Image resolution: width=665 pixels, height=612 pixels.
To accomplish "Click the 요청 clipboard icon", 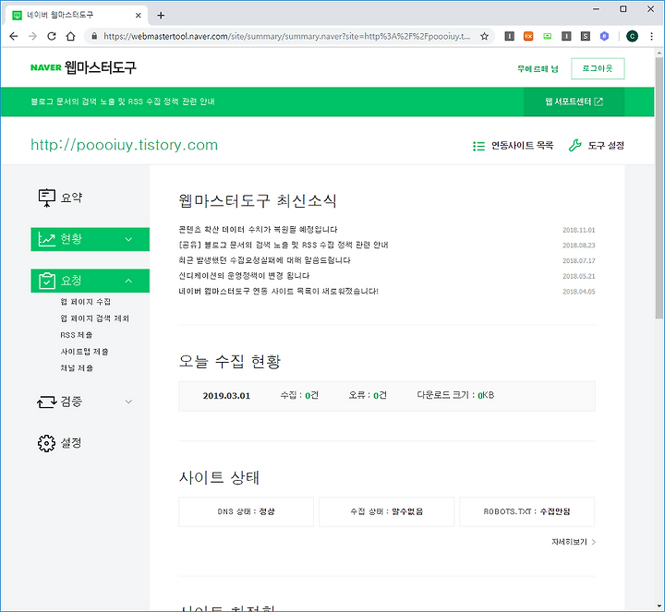I will coord(47,281).
